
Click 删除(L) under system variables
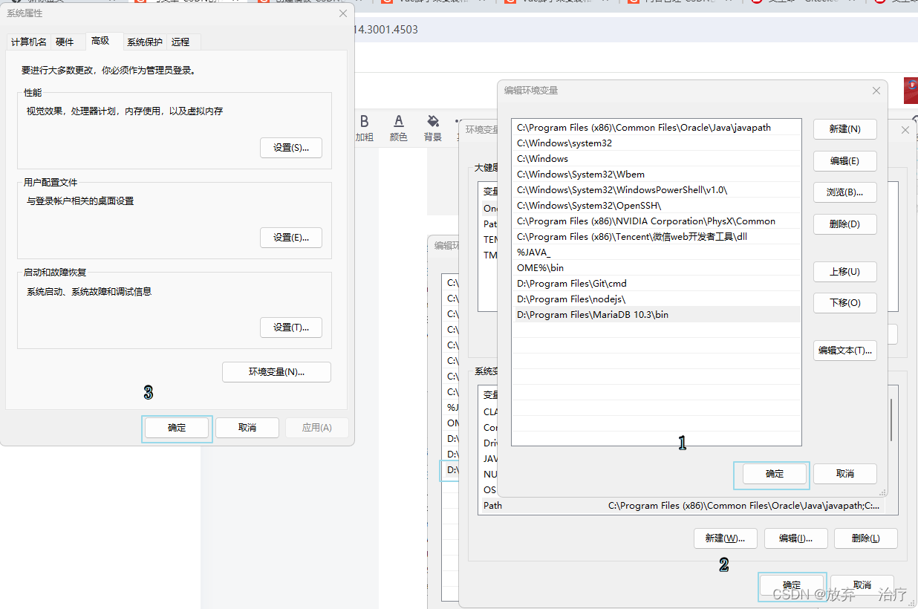[x=866, y=538]
